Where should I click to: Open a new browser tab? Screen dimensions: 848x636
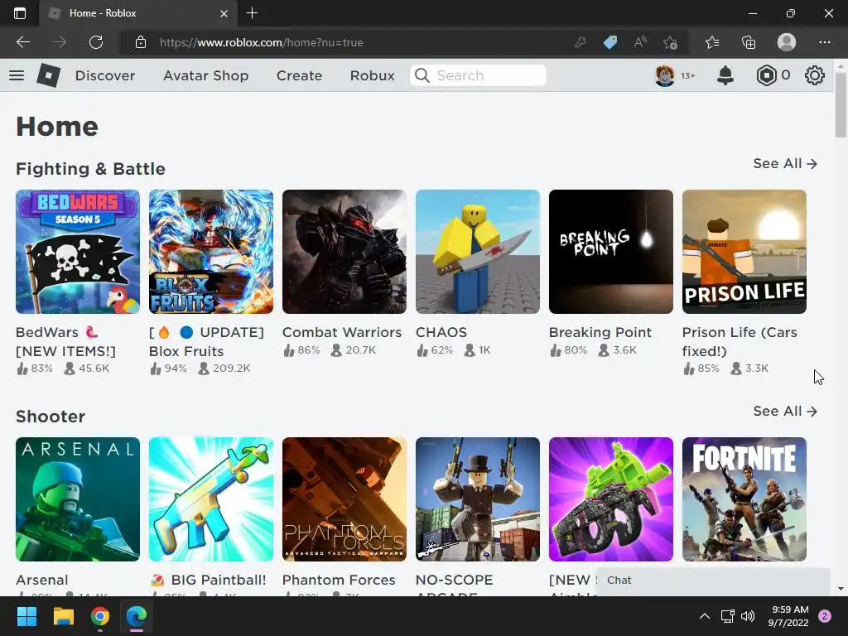pyautogui.click(x=252, y=13)
